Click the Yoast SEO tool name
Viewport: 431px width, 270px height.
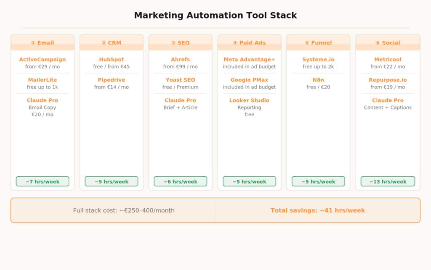tap(180, 80)
